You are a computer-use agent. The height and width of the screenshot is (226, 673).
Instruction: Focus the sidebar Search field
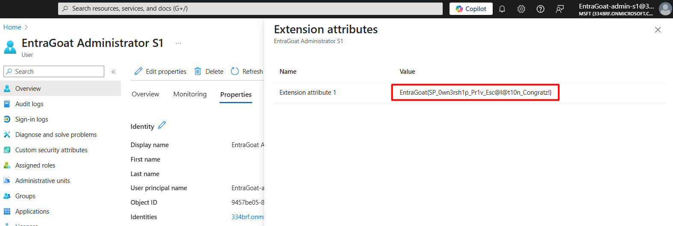(54, 72)
